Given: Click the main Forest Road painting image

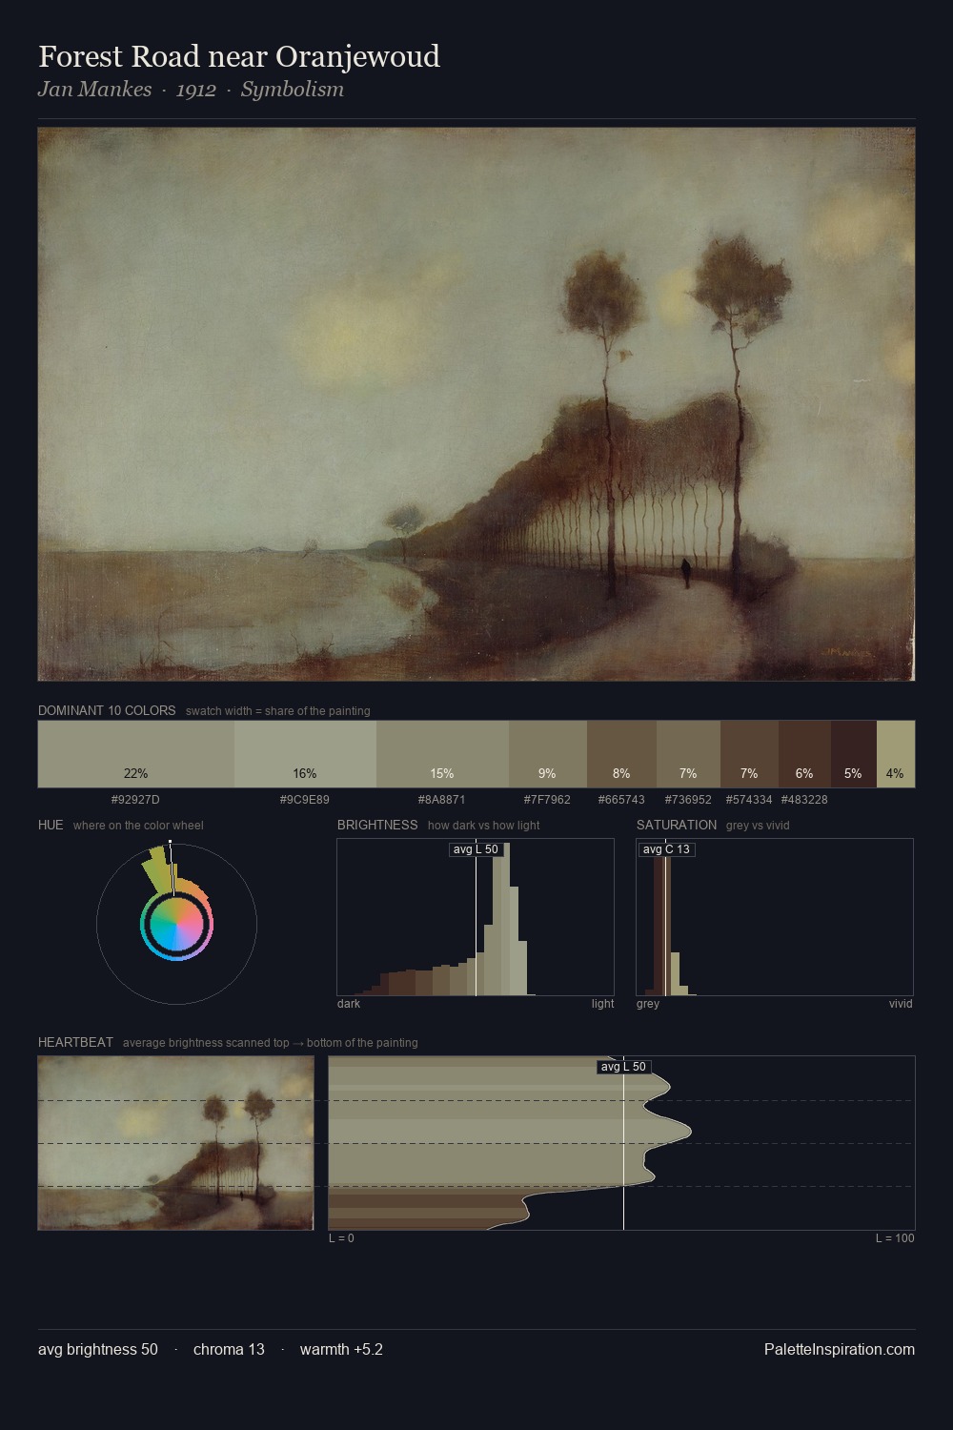Looking at the screenshot, I should (x=476, y=404).
